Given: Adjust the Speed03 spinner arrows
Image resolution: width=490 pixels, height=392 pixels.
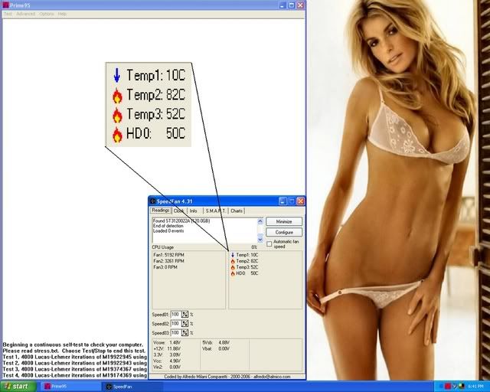Looking at the screenshot, I should coord(185,332).
